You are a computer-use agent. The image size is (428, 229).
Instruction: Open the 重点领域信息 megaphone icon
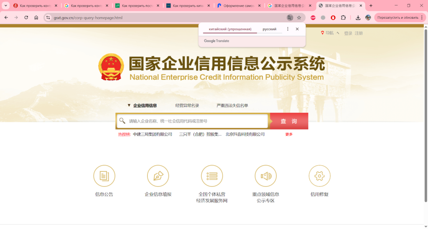[265, 176]
